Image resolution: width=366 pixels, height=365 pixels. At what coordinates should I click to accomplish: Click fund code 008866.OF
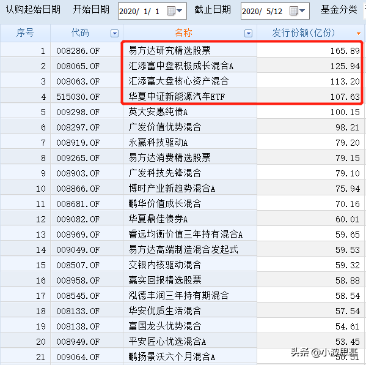pos(78,189)
